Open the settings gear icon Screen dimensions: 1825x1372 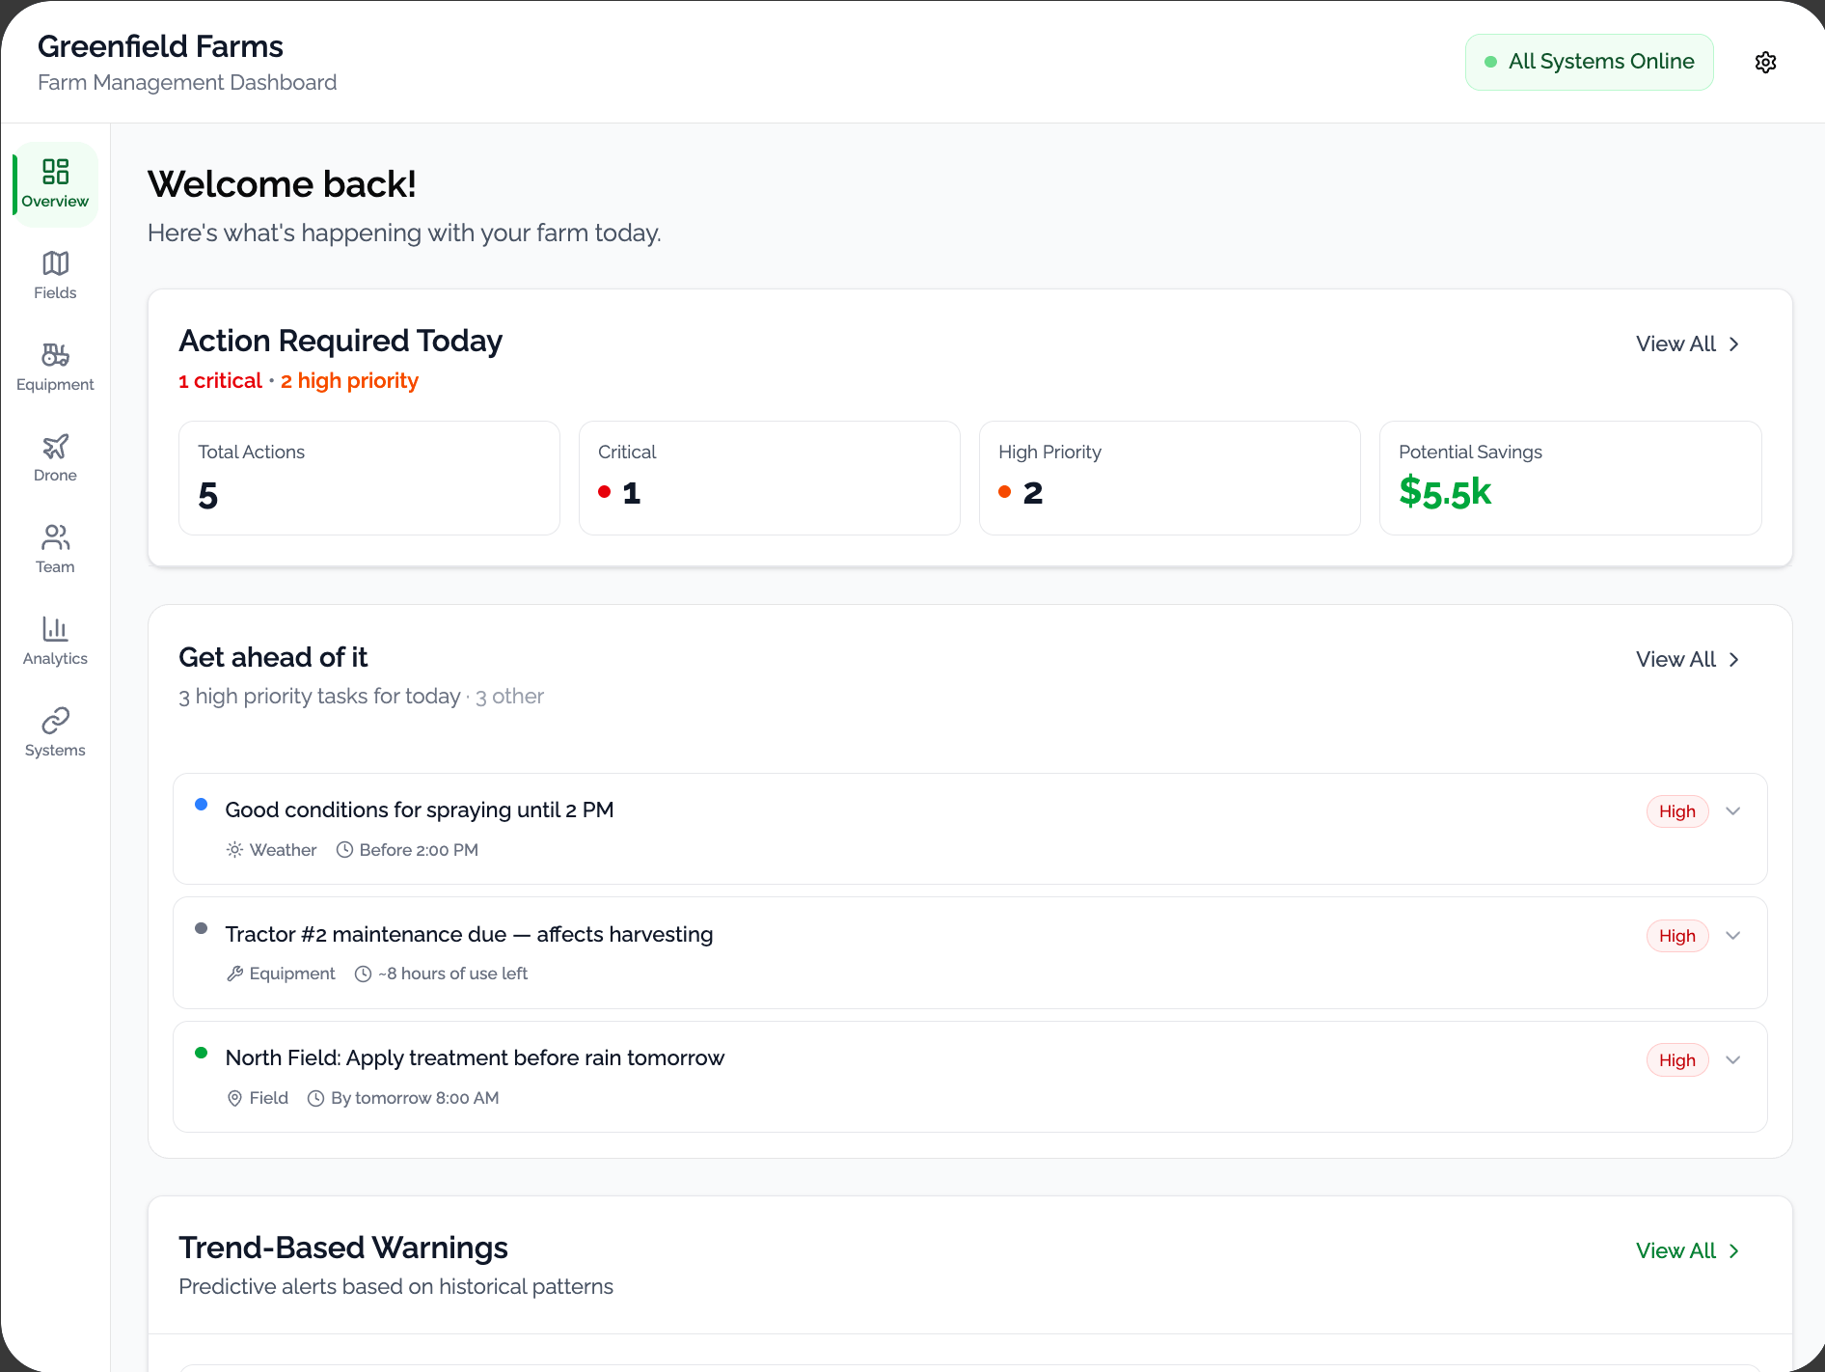click(1765, 63)
